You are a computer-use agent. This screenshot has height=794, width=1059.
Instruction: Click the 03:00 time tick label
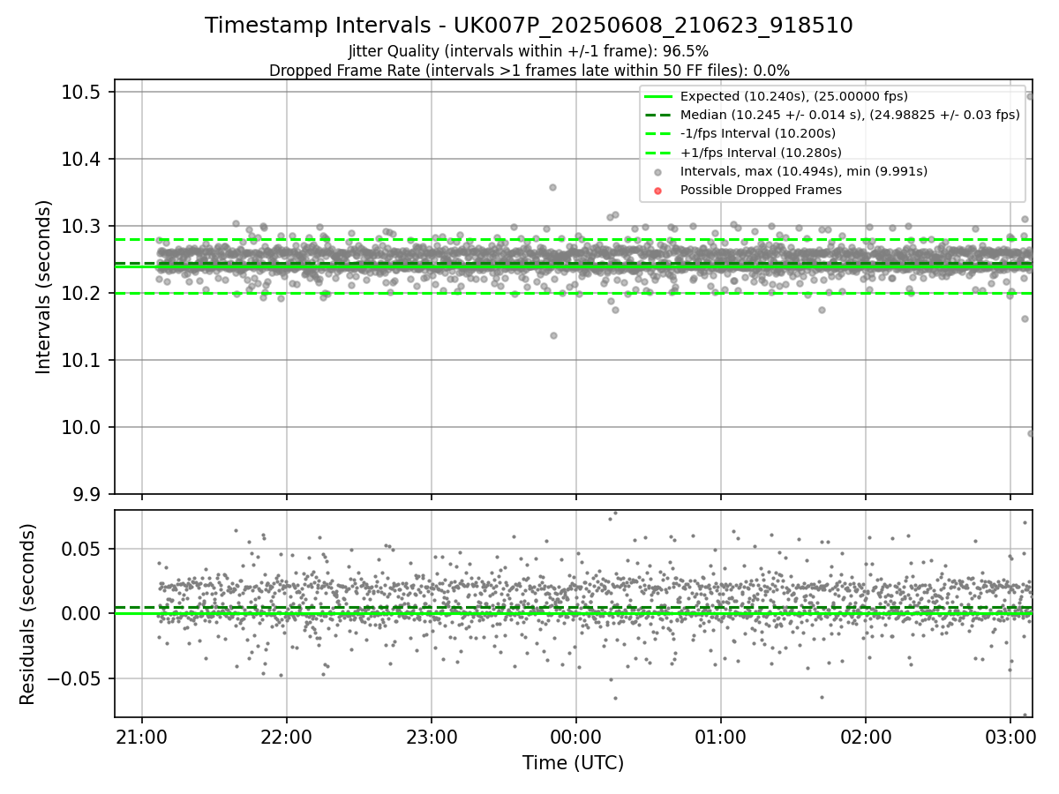(1010, 735)
